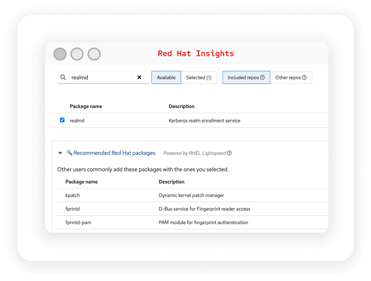Click help icon beside Other repos
371x281 pixels.
coord(304,78)
